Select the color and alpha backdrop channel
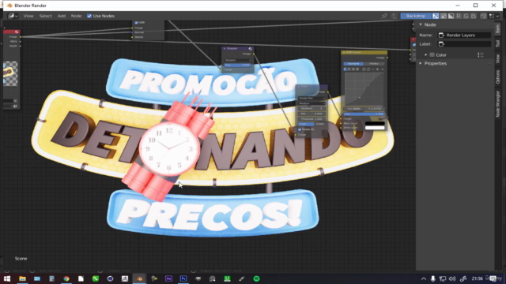This screenshot has width=506, height=284. [436, 16]
